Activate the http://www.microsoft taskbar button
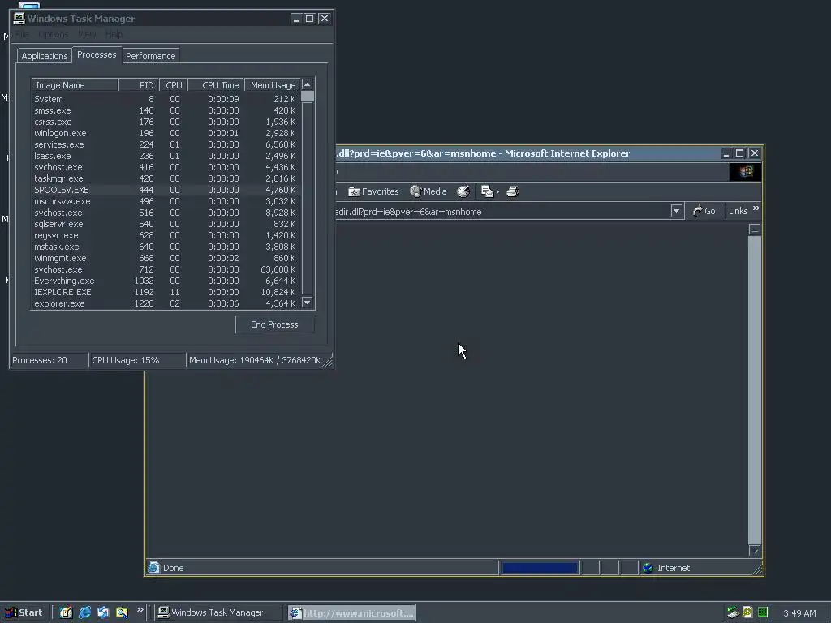831x623 pixels. click(x=351, y=613)
